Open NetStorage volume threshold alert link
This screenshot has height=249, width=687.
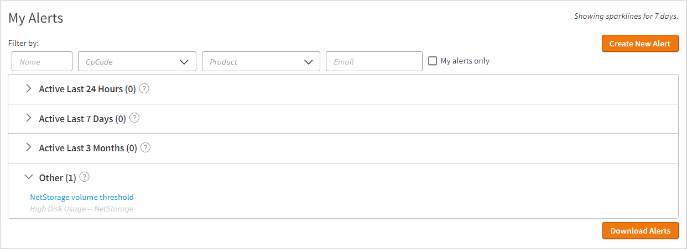82,197
